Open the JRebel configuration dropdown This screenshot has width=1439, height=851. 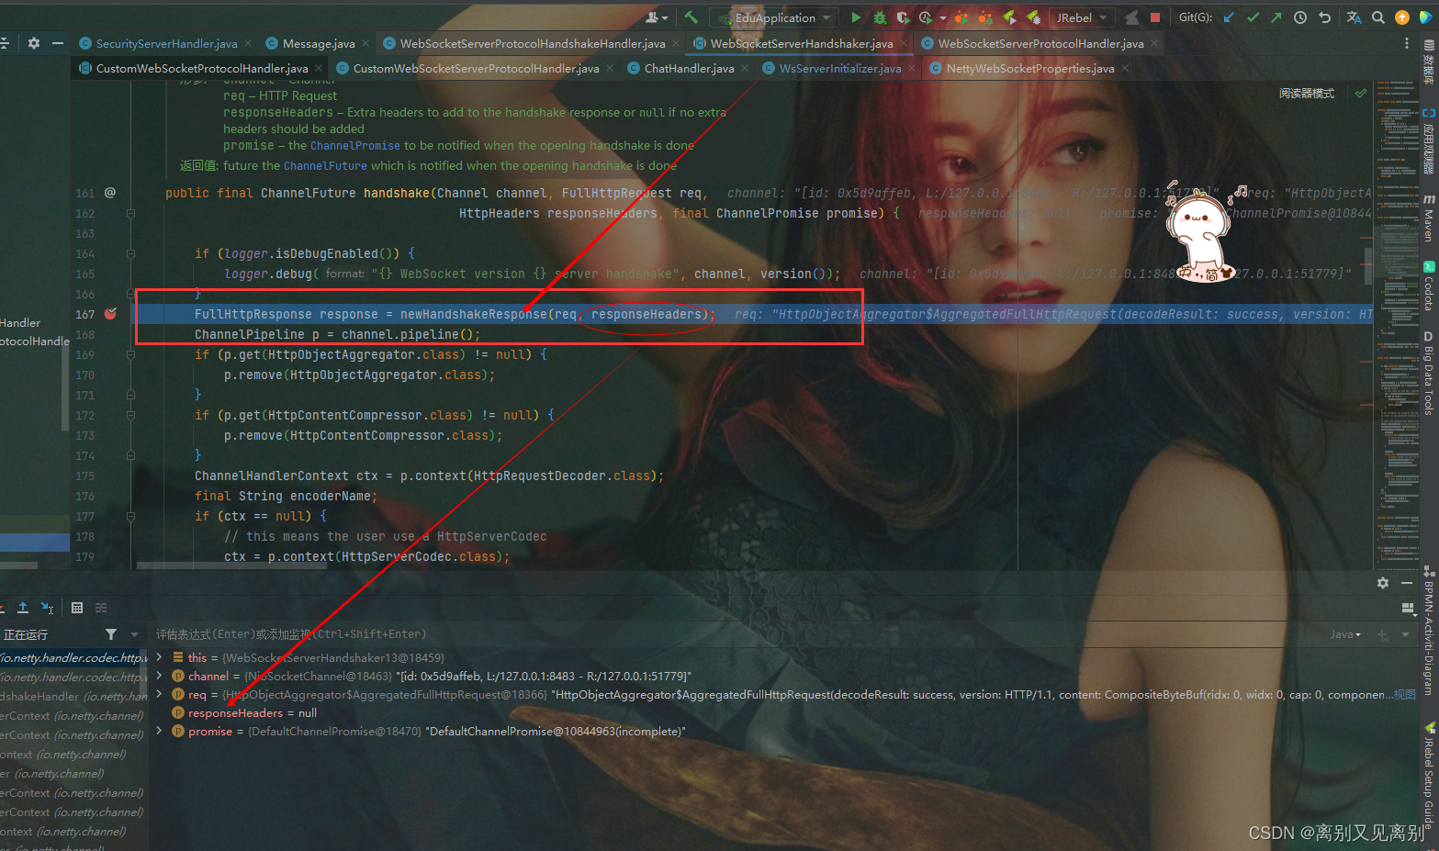pyautogui.click(x=1081, y=17)
